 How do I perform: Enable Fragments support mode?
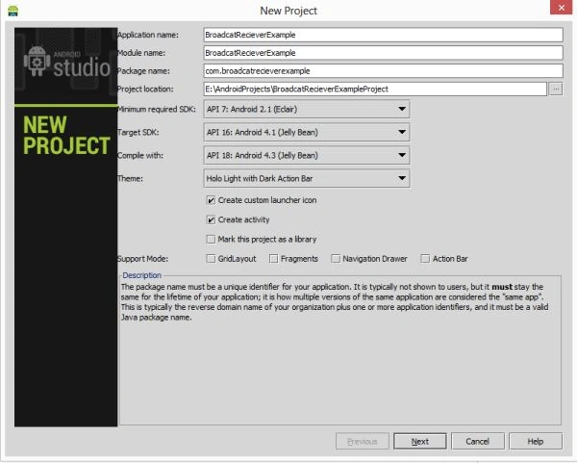pyautogui.click(x=273, y=259)
